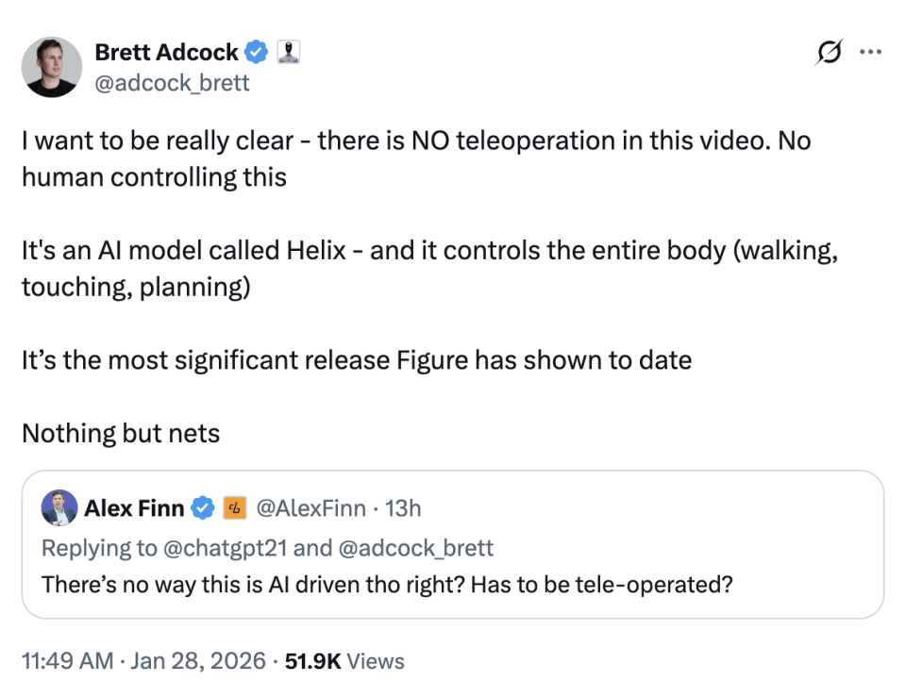This screenshot has height=697, width=906.
Task: Click the affiliation badge next to Brett Adcock's name
Action: coord(288,52)
